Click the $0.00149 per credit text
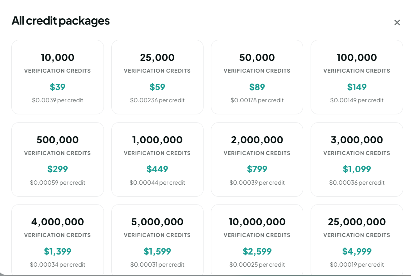 (357, 100)
